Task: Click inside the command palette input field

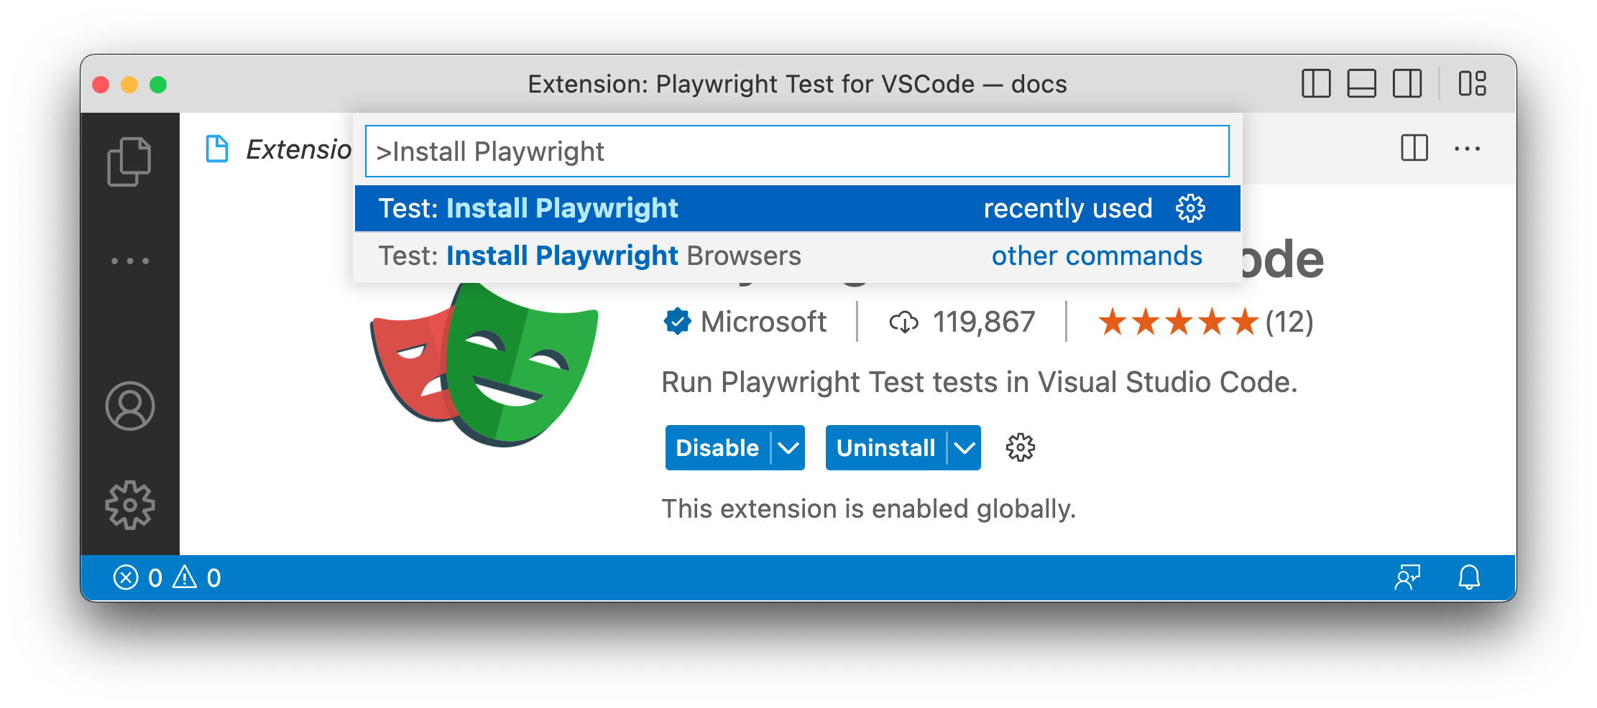Action: [791, 151]
